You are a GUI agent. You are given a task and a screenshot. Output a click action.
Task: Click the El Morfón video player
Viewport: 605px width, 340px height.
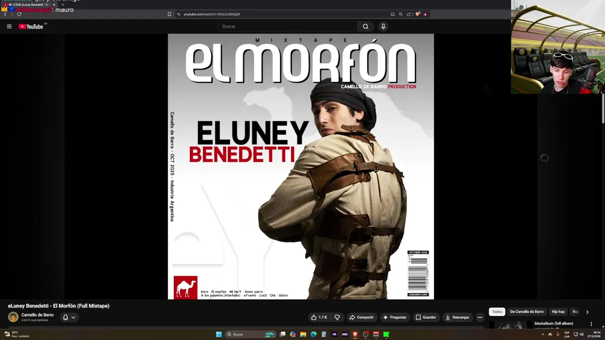pyautogui.click(x=301, y=166)
